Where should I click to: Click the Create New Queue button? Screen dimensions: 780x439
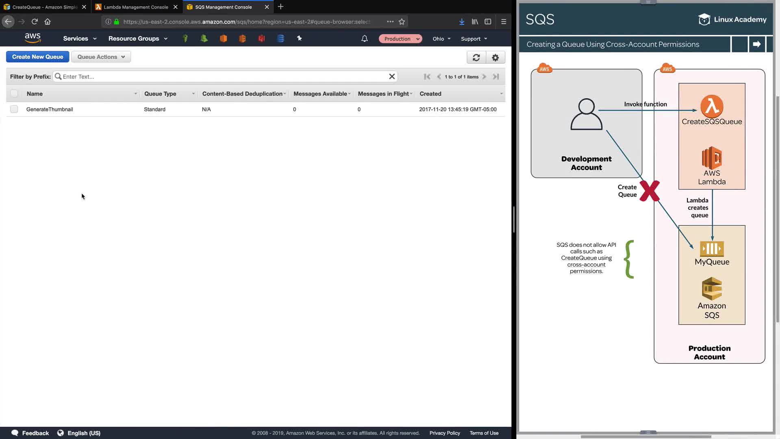tap(37, 57)
